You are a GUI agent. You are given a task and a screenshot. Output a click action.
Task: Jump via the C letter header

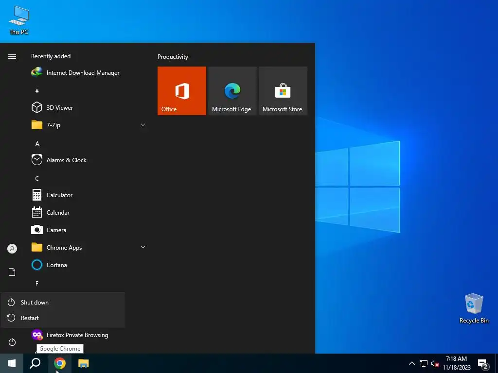click(x=37, y=179)
